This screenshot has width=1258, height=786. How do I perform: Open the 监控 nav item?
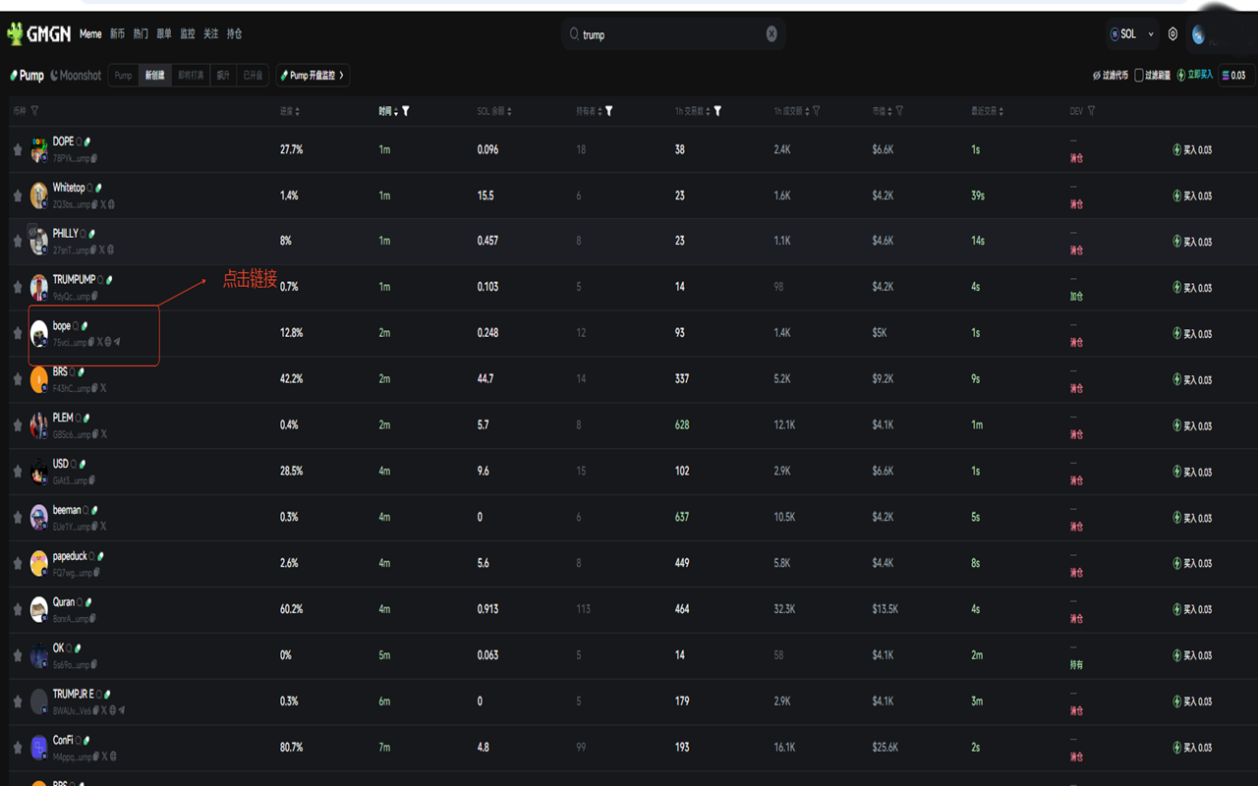pos(188,34)
